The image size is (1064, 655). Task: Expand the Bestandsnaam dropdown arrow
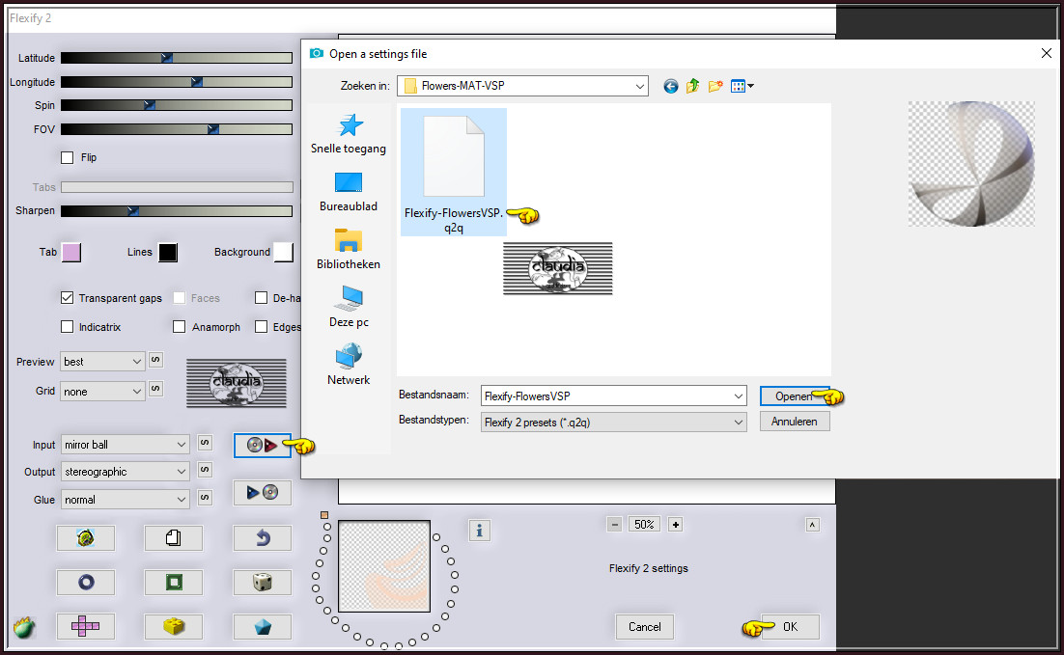tap(739, 396)
